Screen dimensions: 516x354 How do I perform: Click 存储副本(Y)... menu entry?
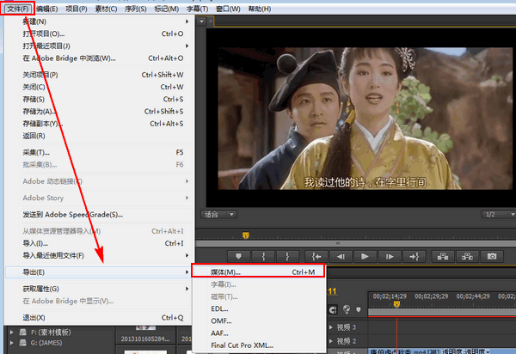100,124
